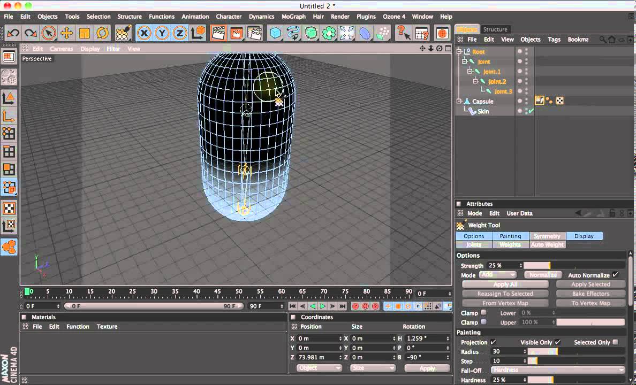The height and width of the screenshot is (385, 636).
Task: Open the array modeling objects icon
Action: [329, 33]
